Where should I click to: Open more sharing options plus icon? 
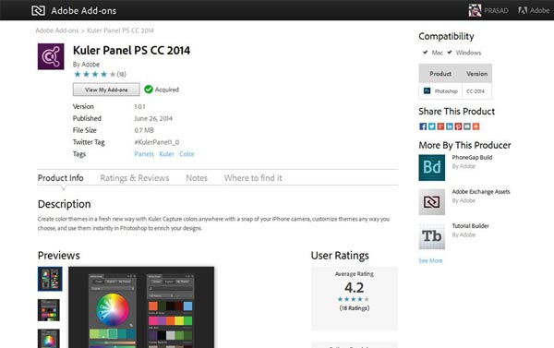tap(476, 126)
